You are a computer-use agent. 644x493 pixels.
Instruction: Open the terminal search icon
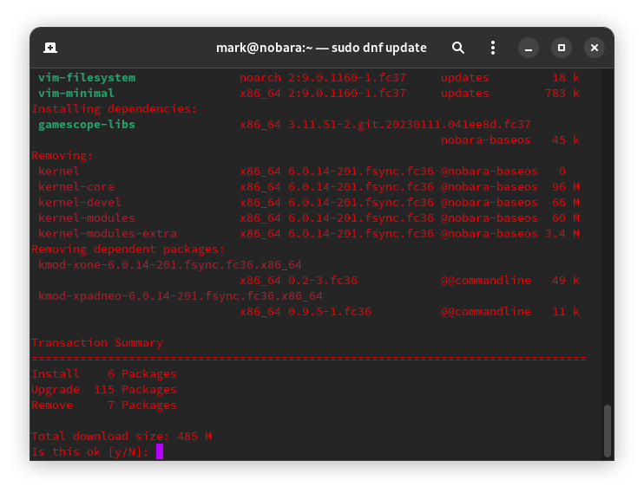pos(458,48)
